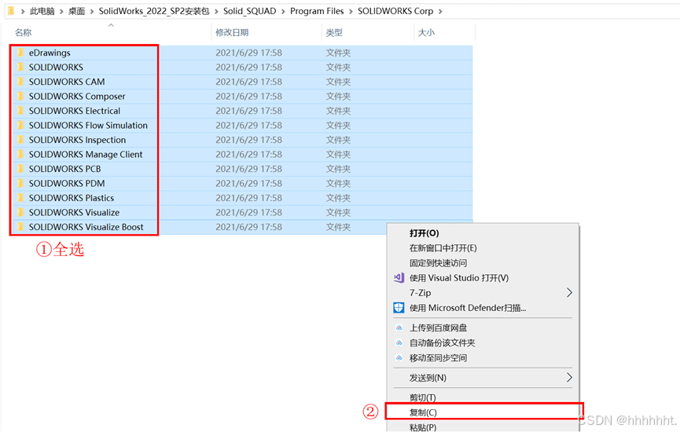Choose 使用 Visual Studio 打开(V)

pos(459,278)
